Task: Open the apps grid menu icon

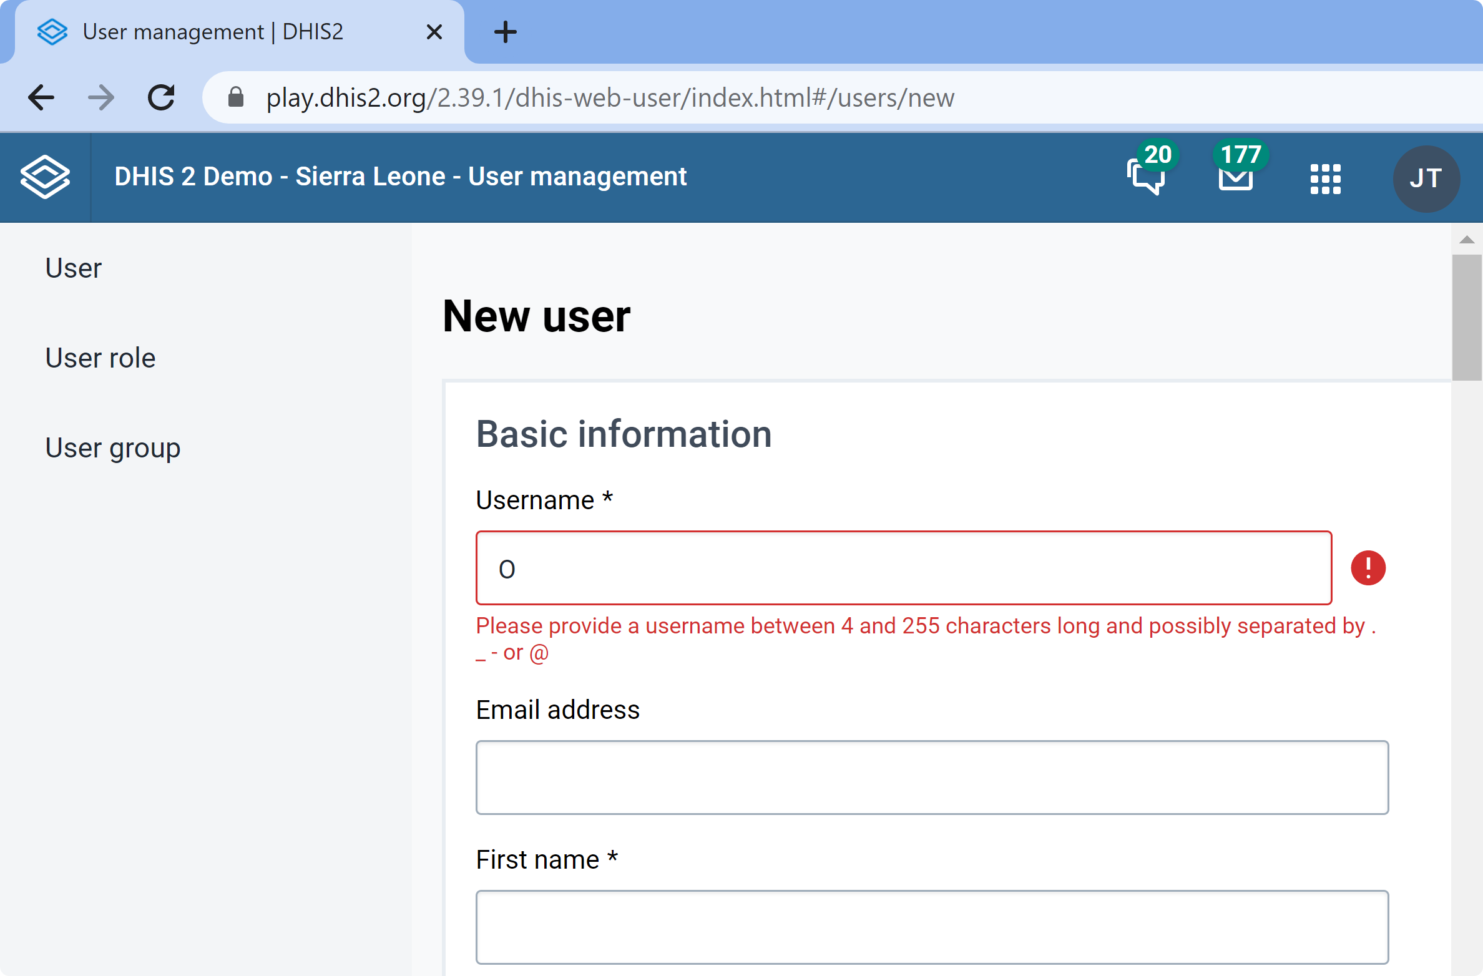Action: 1325,179
